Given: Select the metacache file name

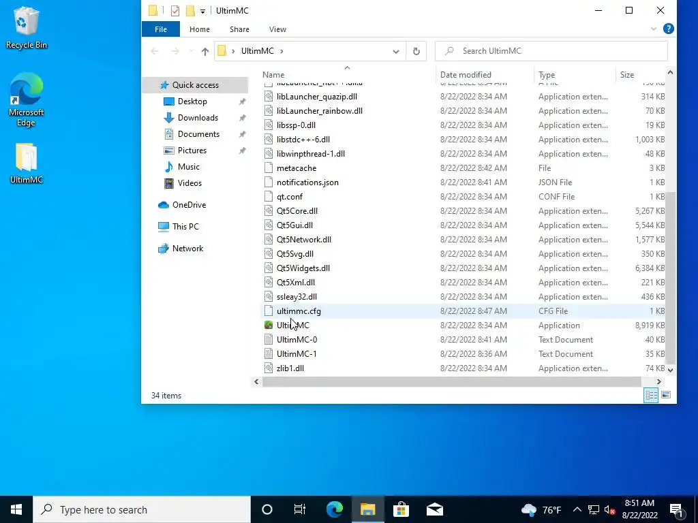Looking at the screenshot, I should click(297, 168).
